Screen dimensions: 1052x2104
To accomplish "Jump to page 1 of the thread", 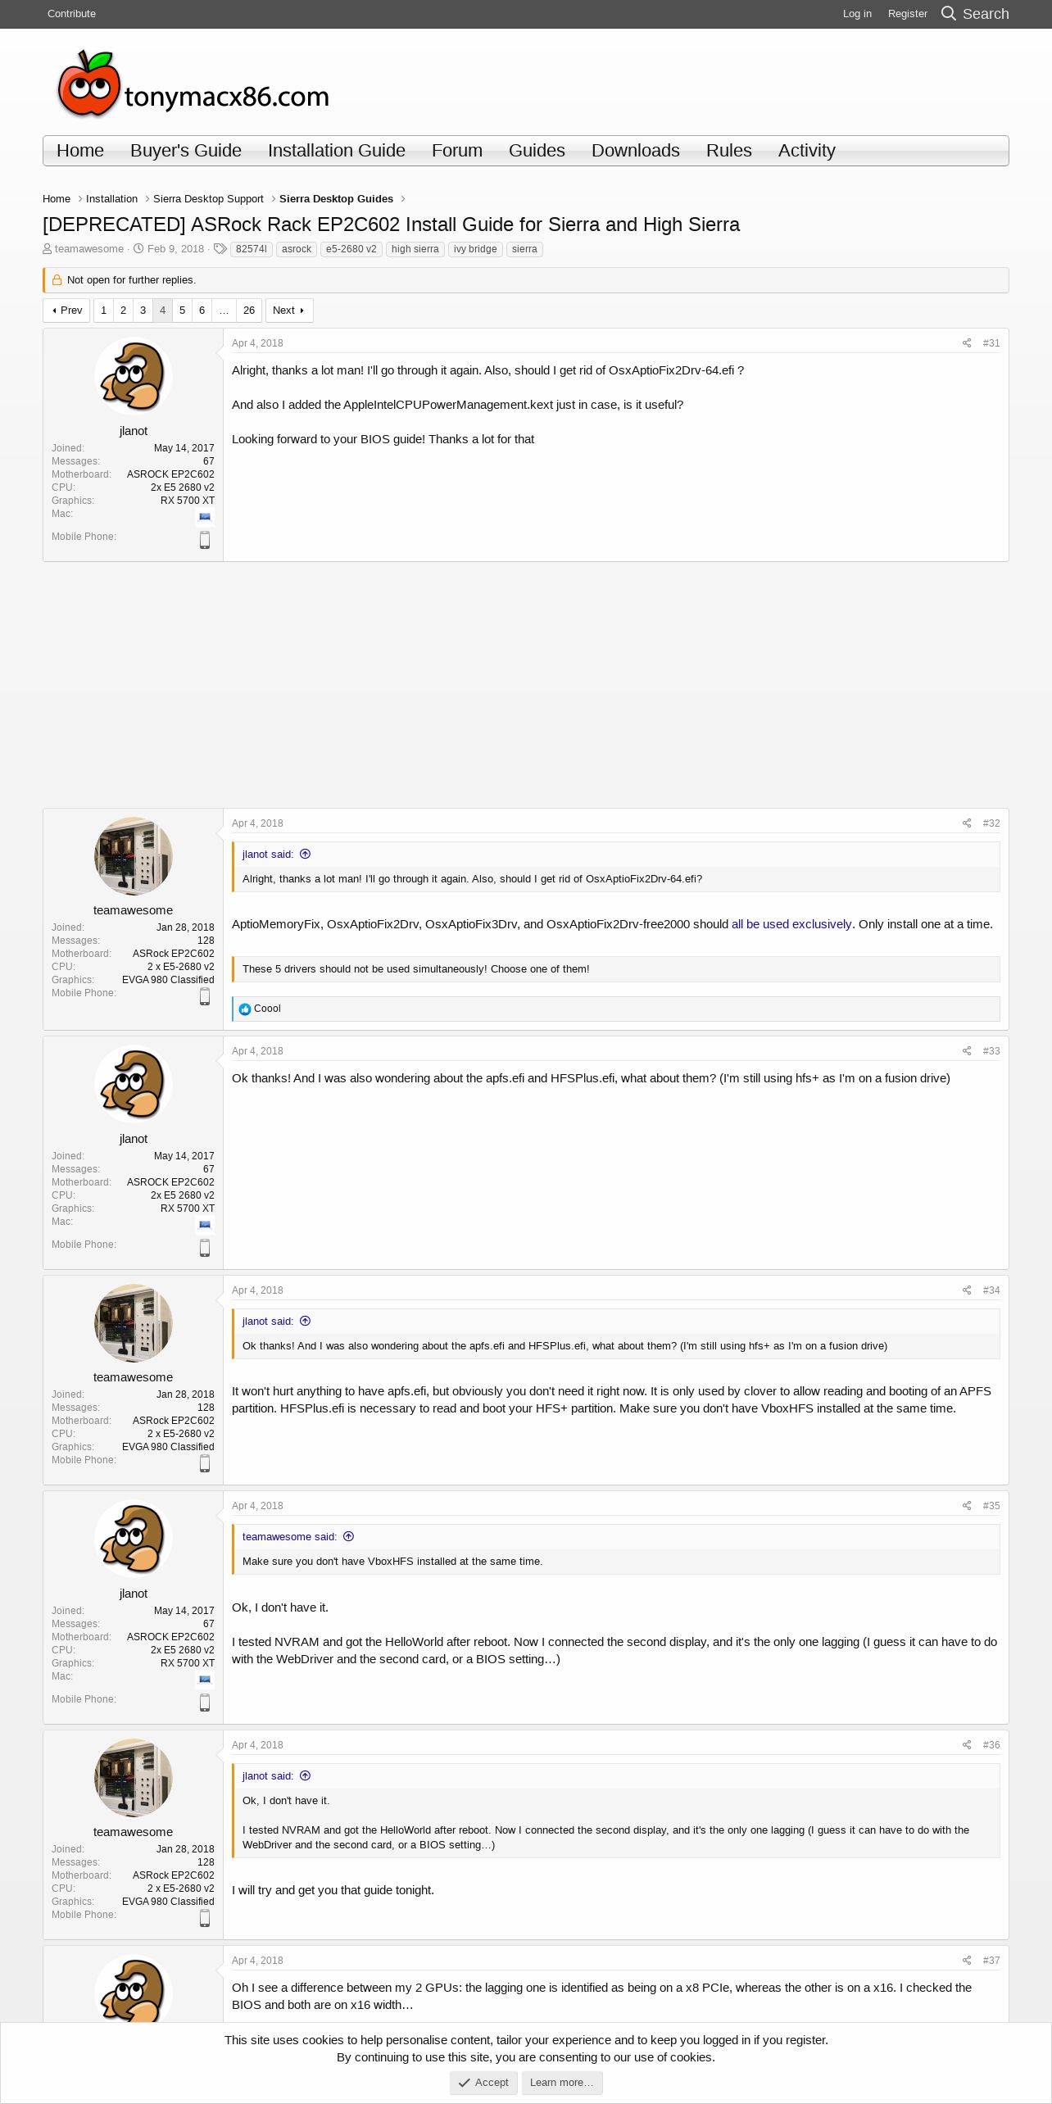I will point(104,311).
